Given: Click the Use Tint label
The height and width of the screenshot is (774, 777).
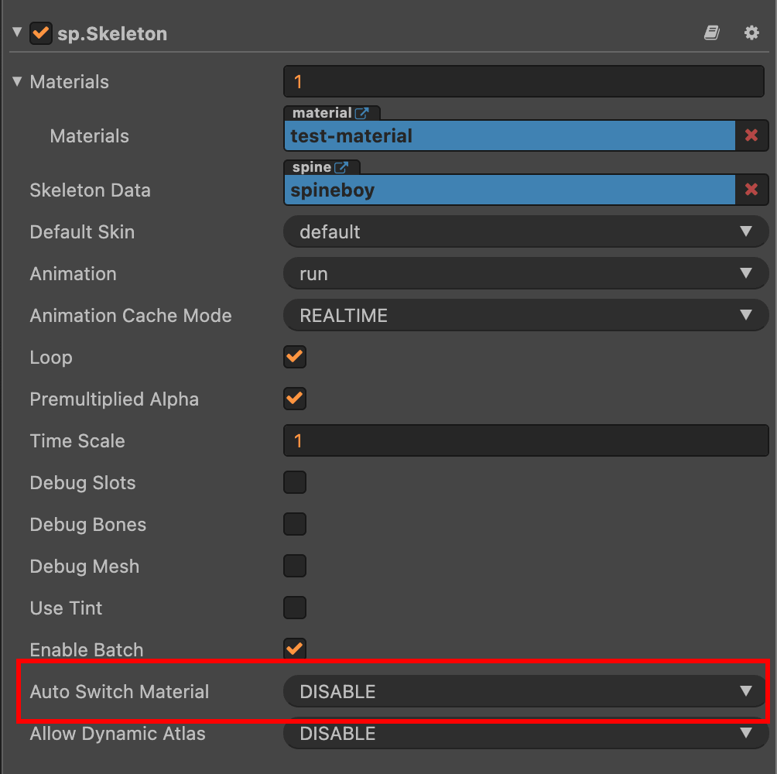Looking at the screenshot, I should coord(66,608).
